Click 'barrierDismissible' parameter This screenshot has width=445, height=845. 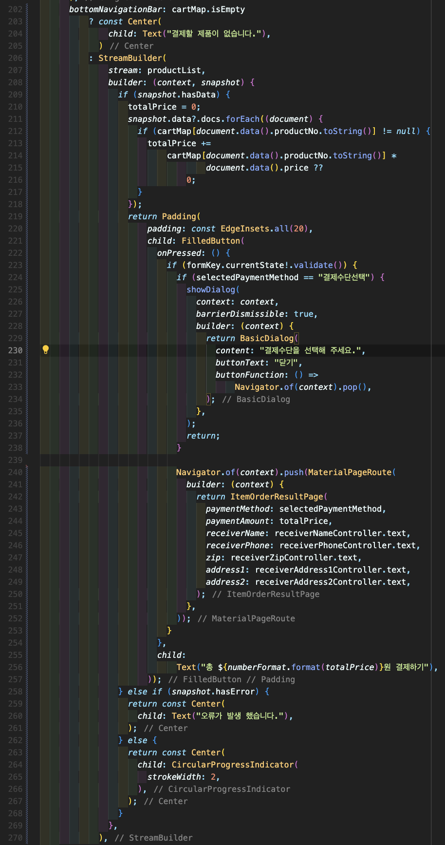point(240,314)
